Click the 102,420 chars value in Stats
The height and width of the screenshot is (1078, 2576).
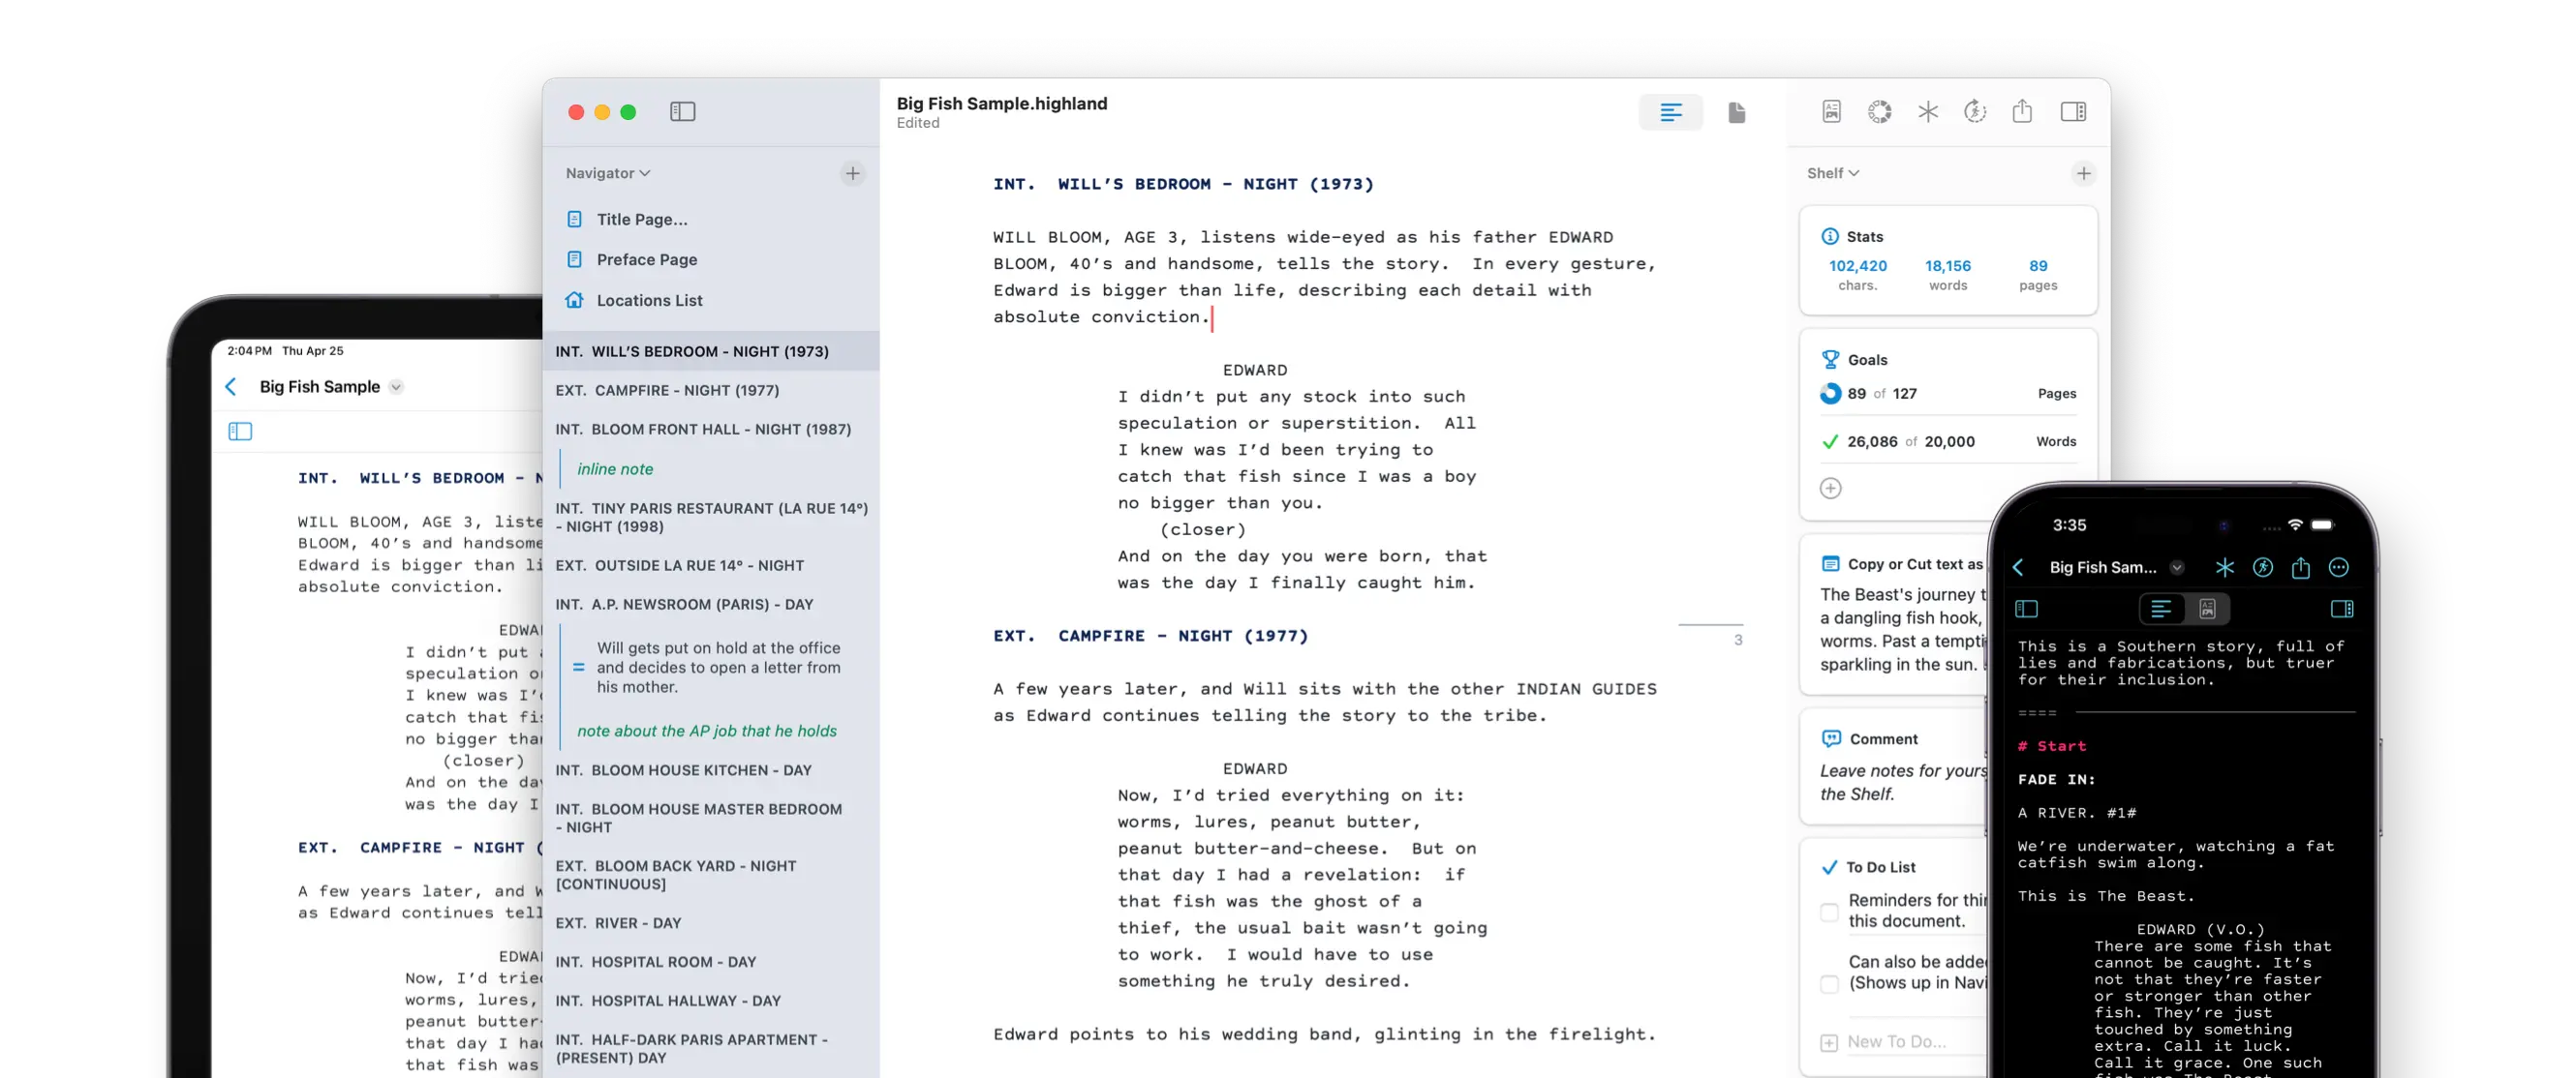tap(1857, 266)
